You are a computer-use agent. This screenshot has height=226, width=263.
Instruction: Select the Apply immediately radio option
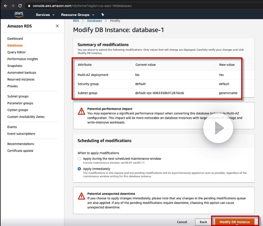(79, 169)
